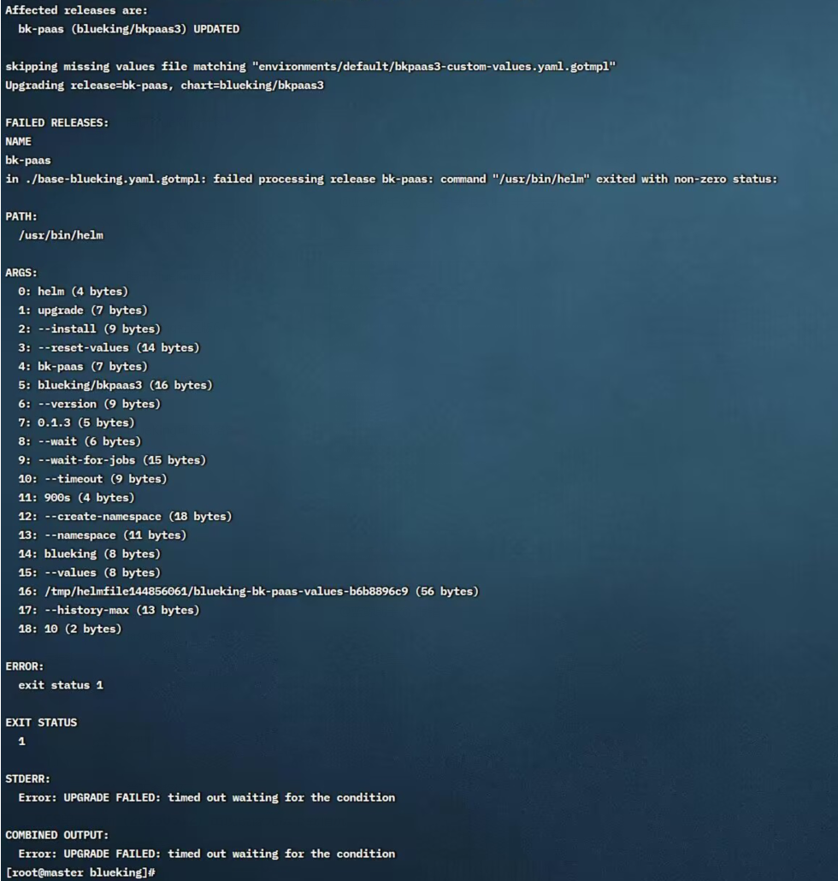
Task: Click argument line '12: --create-namespace (18 bytes)'
Action: [x=125, y=517]
